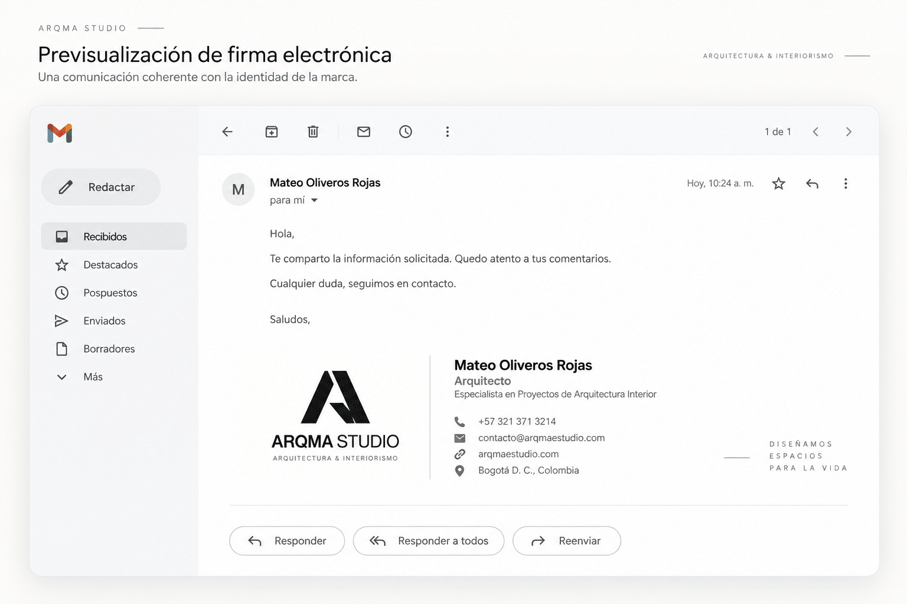Click the link icon in the signature

click(459, 454)
